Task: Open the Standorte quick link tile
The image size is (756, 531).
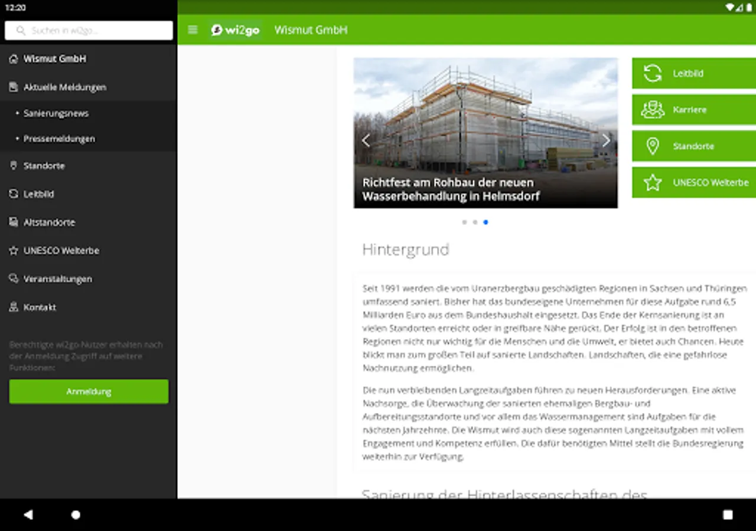Action: coord(694,146)
